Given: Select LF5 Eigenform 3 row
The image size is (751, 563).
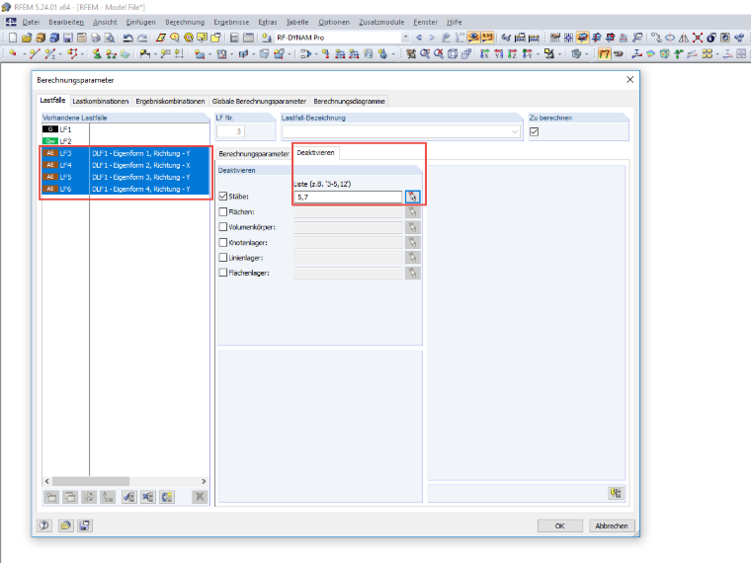Looking at the screenshot, I should 125,177.
